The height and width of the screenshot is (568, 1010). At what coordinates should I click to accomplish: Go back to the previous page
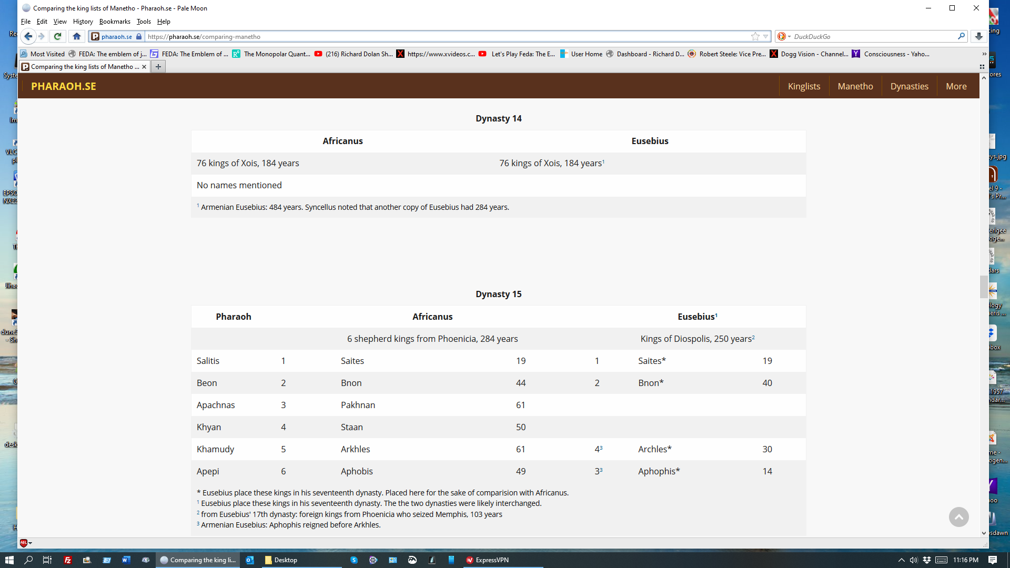pyautogui.click(x=28, y=36)
